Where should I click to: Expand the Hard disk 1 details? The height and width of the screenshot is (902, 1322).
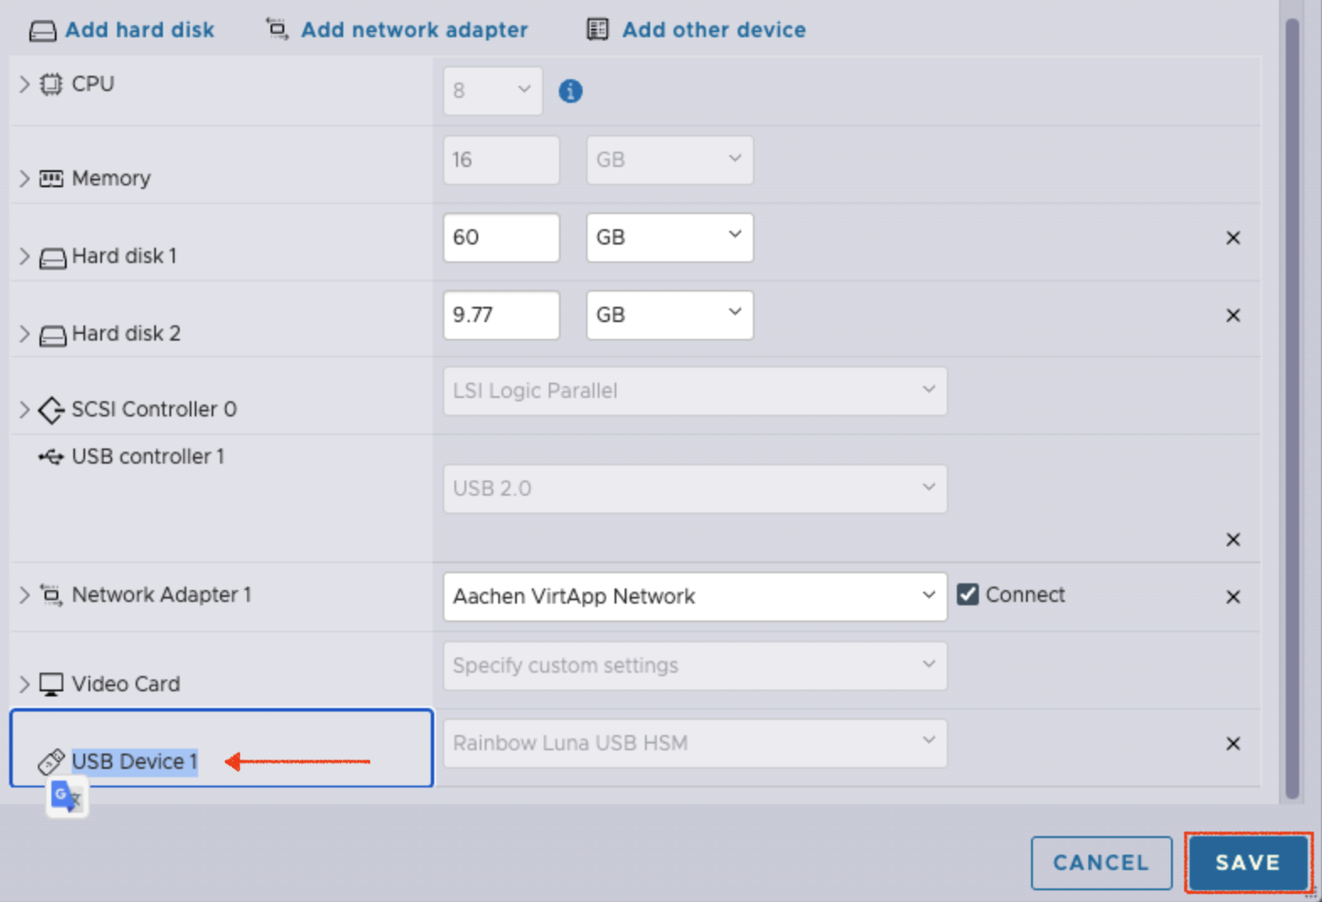coord(24,256)
